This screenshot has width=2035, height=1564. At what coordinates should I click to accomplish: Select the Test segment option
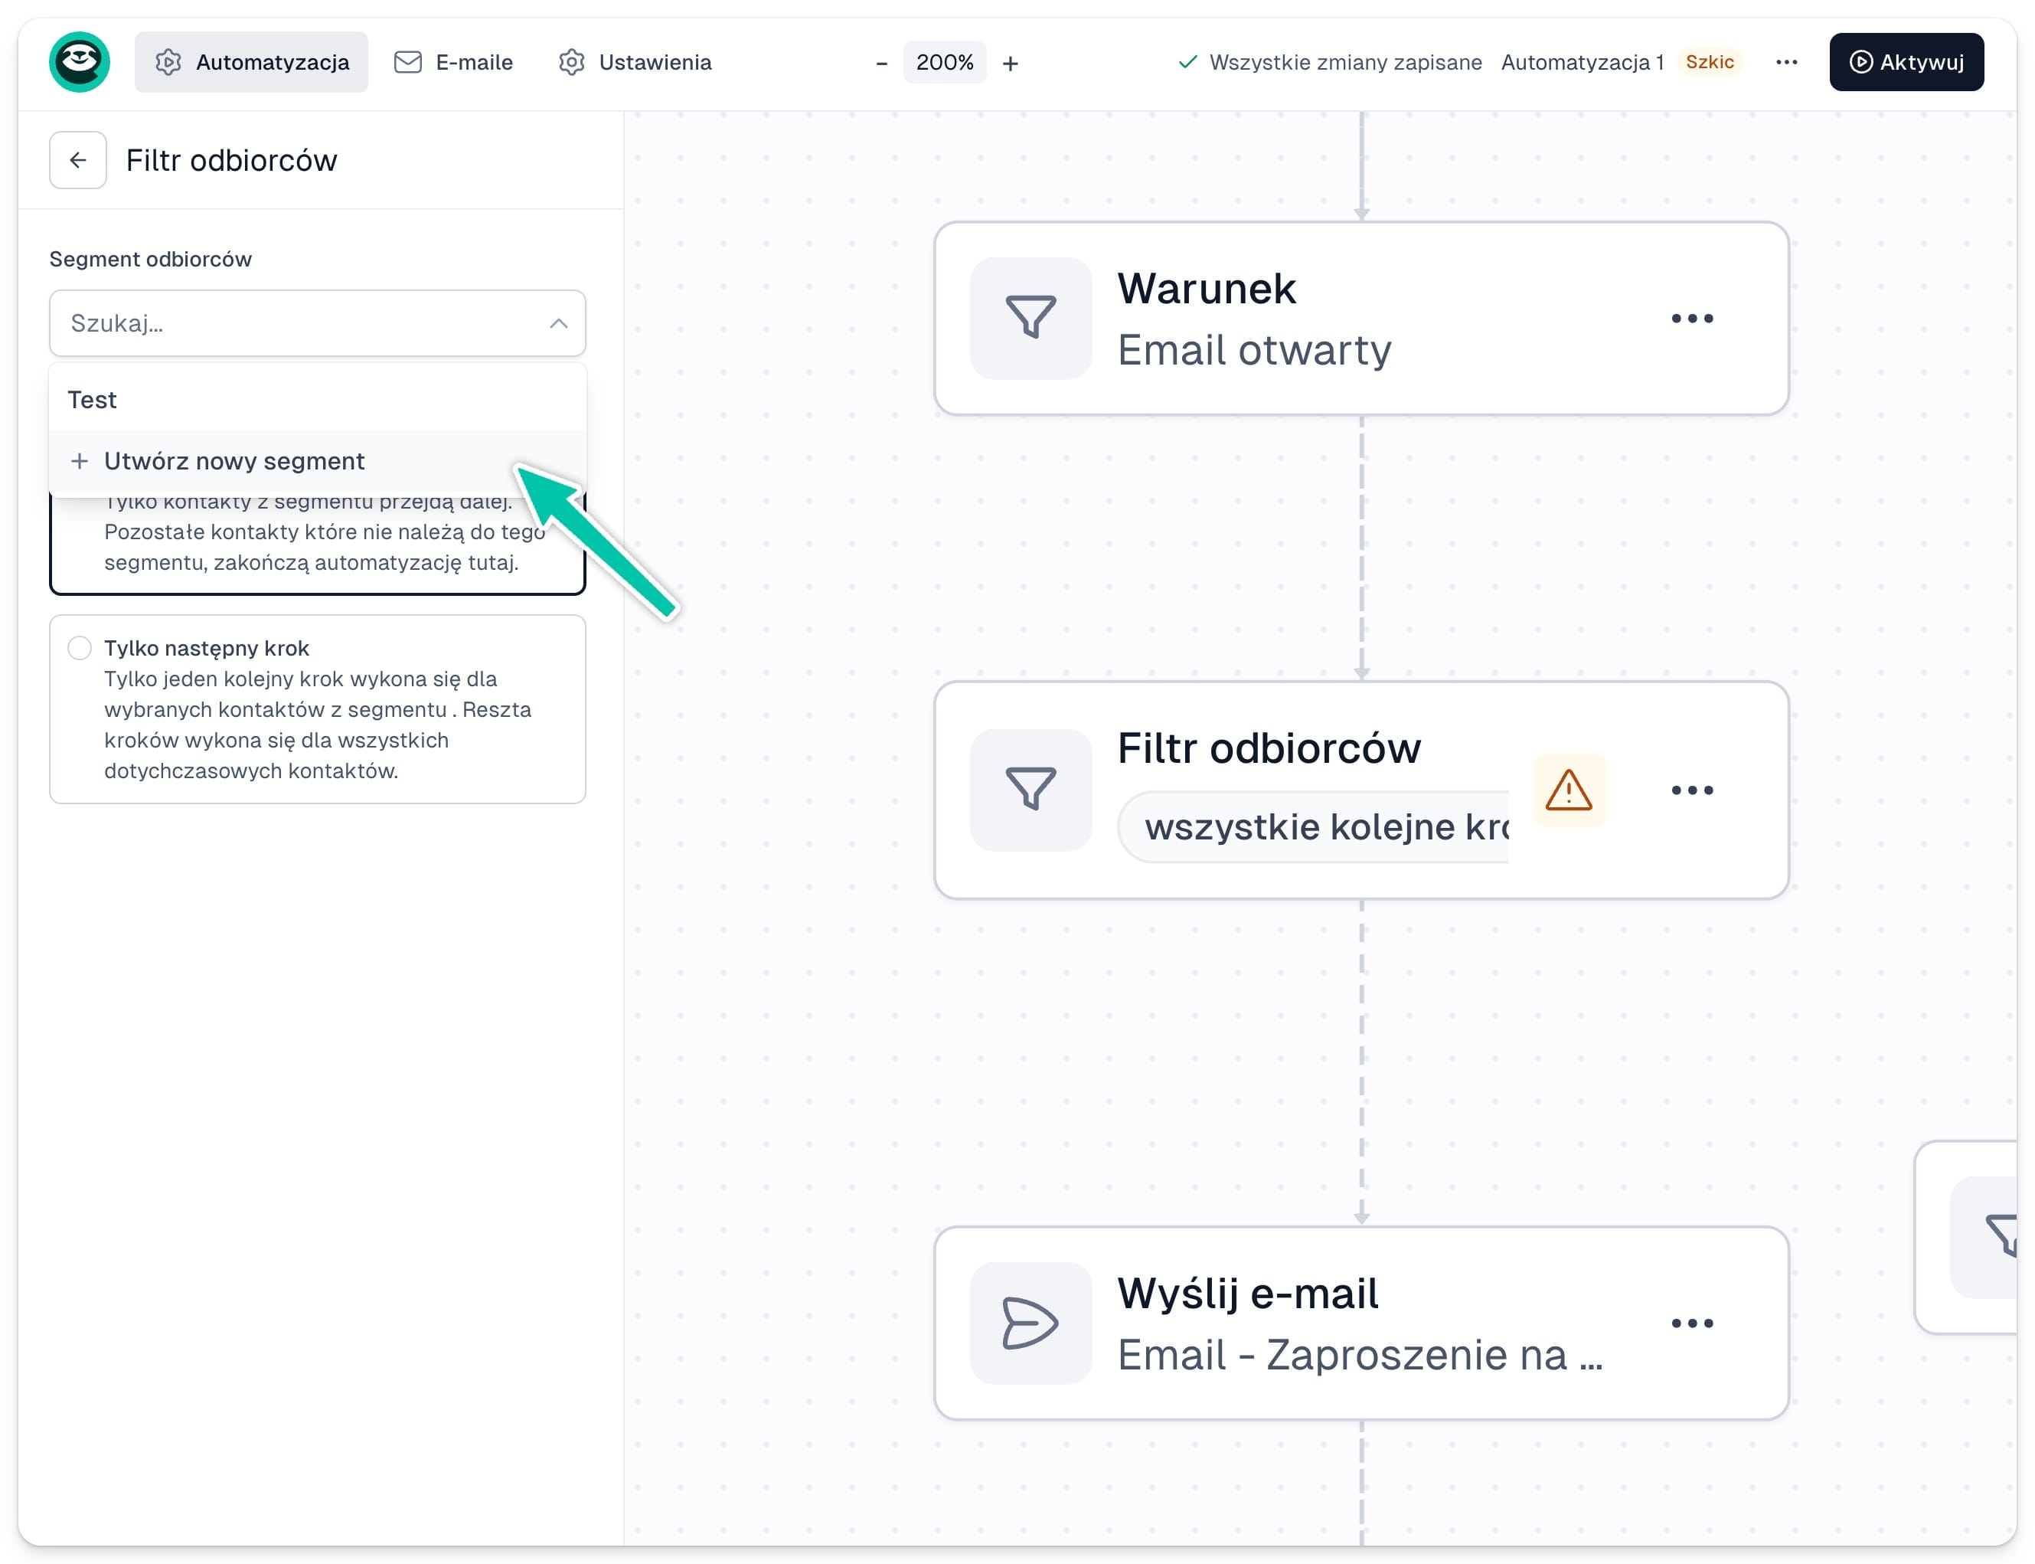(317, 399)
